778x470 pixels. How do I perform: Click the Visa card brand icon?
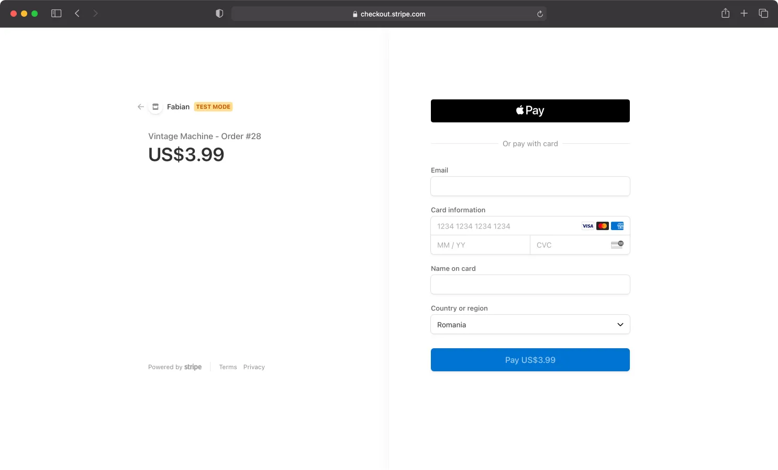click(x=587, y=226)
